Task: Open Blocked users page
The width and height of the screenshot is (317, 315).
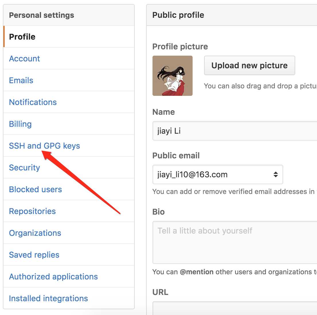Action: tap(69, 189)
